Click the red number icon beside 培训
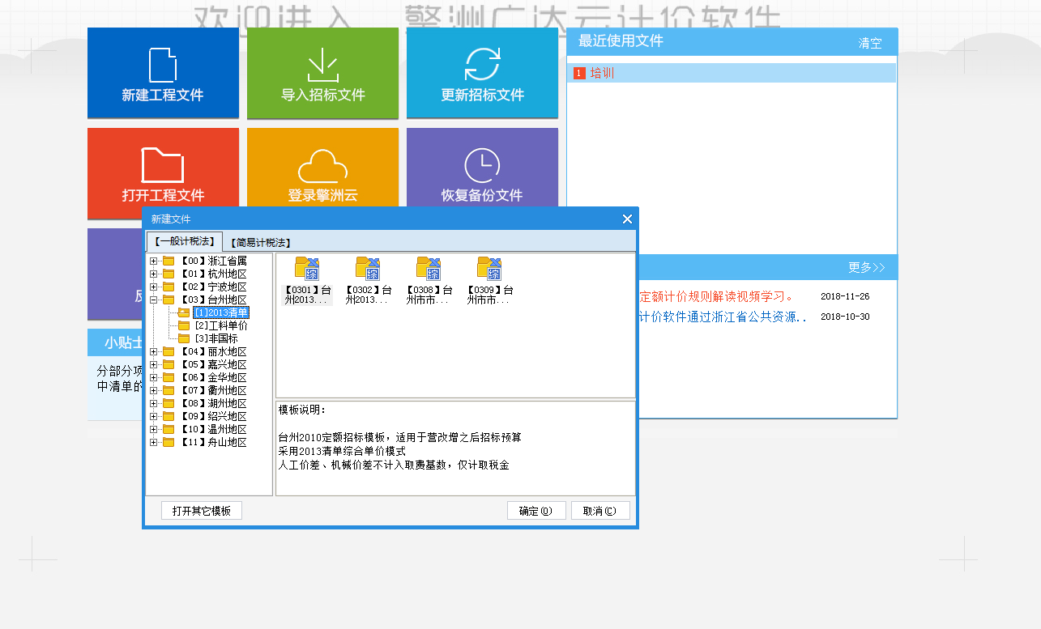 coord(579,74)
